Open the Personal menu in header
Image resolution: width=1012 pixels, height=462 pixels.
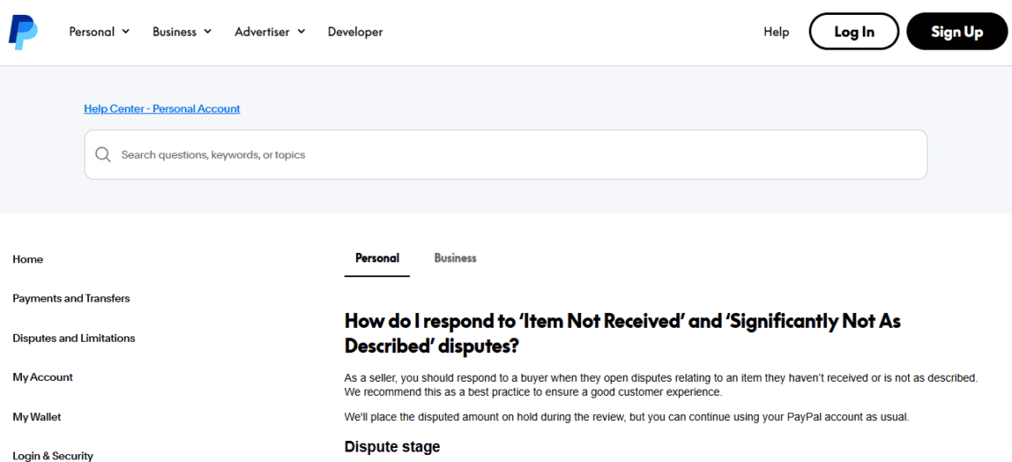[x=99, y=31]
